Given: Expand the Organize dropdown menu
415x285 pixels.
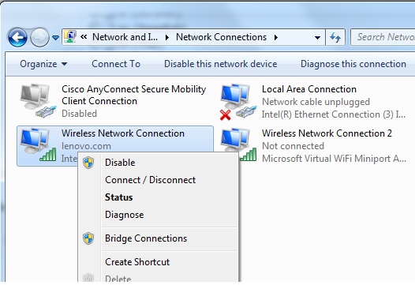Looking at the screenshot, I should click(43, 64).
